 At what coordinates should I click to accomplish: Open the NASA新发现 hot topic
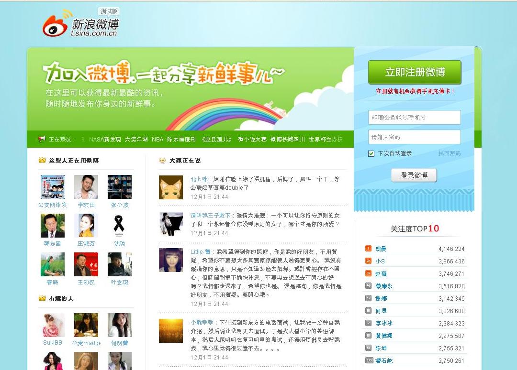coord(105,140)
